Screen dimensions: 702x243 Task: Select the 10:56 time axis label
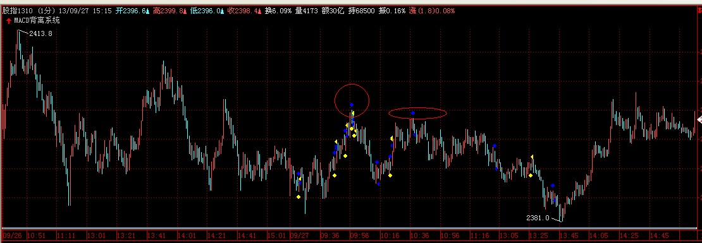pyautogui.click(x=449, y=235)
